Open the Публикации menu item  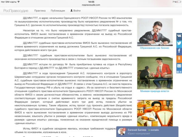(58, 11)
